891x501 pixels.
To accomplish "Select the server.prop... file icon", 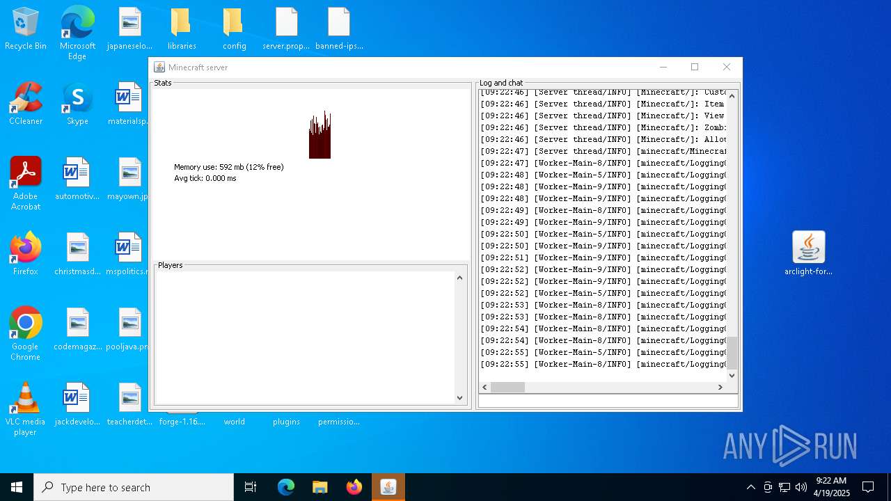I will point(286,29).
